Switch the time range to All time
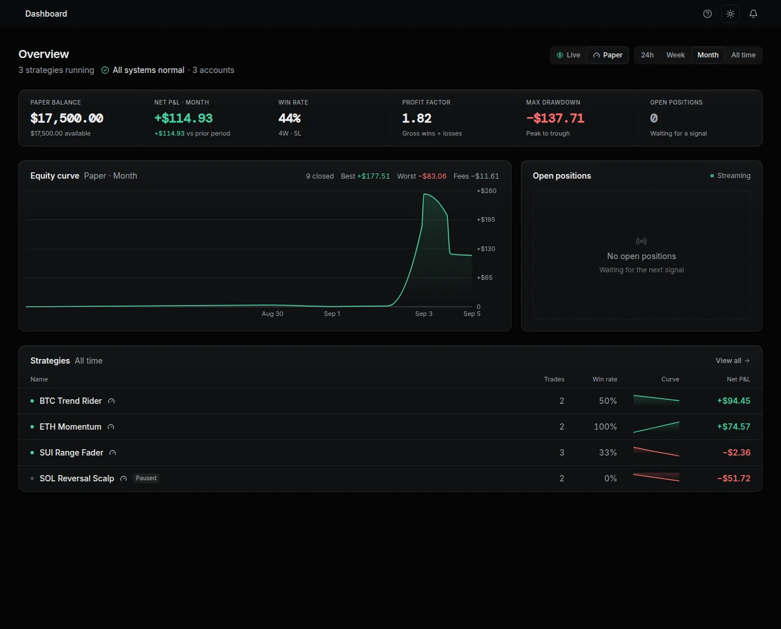This screenshot has height=629, width=781. tap(743, 55)
